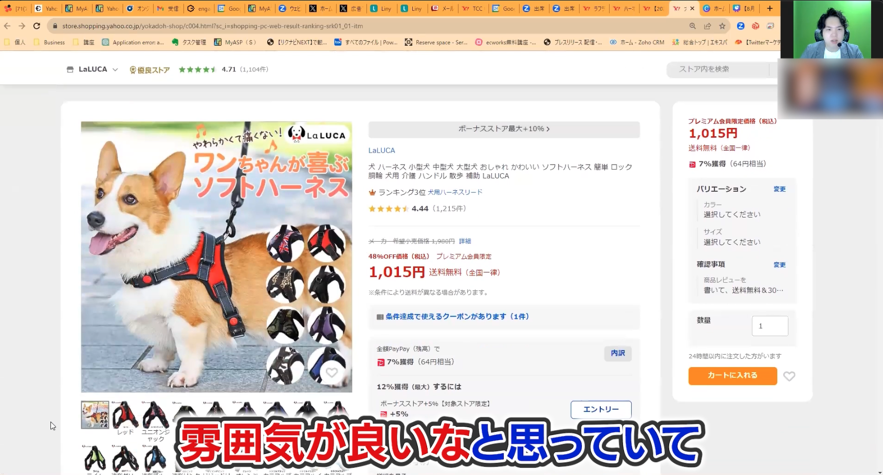Viewport: 883px width, 475px height.
Task: Click the crown ranking icon beside ランキング3位
Action: pos(372,192)
